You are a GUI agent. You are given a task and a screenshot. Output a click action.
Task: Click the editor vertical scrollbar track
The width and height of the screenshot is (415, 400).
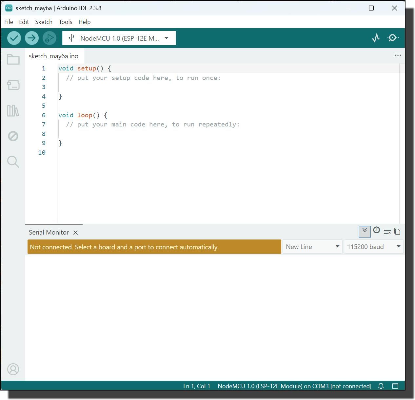[402, 143]
